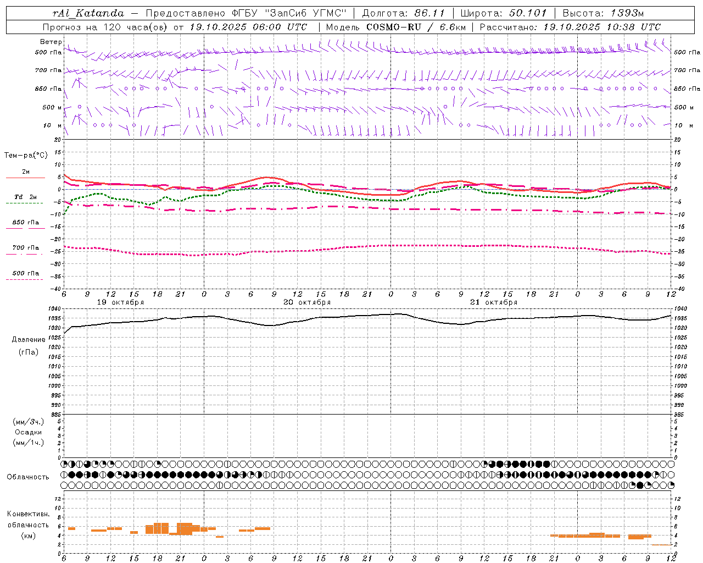Click the (мм/1ч.) precipitation unit label
Viewport: 703px width, 563px height.
pos(29,443)
